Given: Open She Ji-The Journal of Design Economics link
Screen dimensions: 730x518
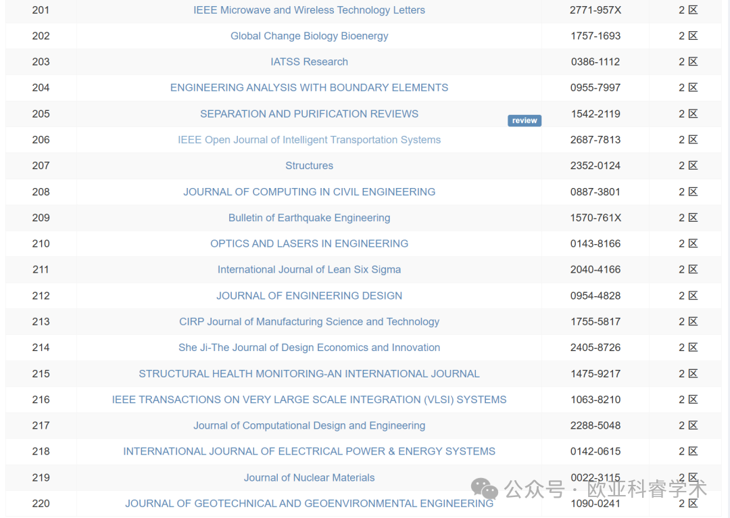Looking at the screenshot, I should tap(309, 348).
